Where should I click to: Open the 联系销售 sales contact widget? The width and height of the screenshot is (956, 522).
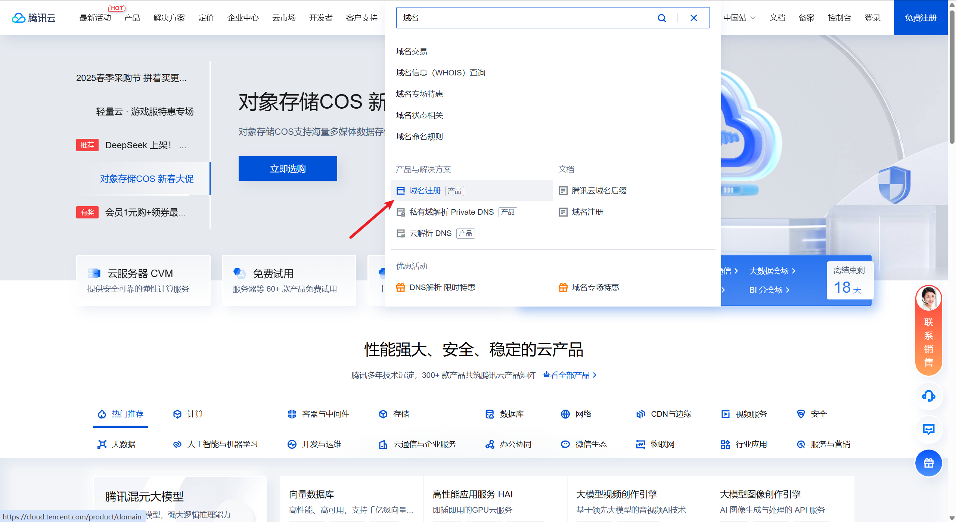coord(928,331)
